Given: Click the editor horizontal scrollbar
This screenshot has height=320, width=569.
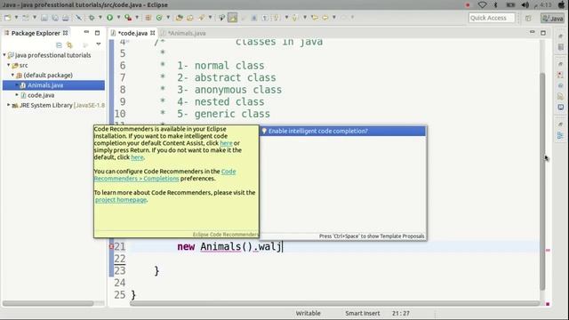Looking at the screenshot, I should (x=334, y=303).
